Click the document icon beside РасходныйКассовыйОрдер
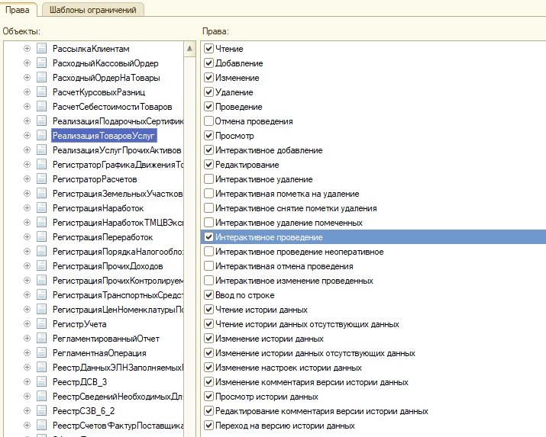Viewport: 546px width, 437px height. coord(42,63)
